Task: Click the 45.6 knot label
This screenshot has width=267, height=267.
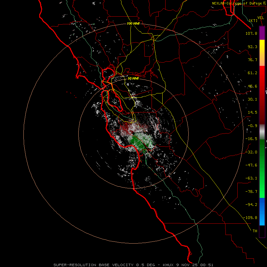Action: (252, 86)
